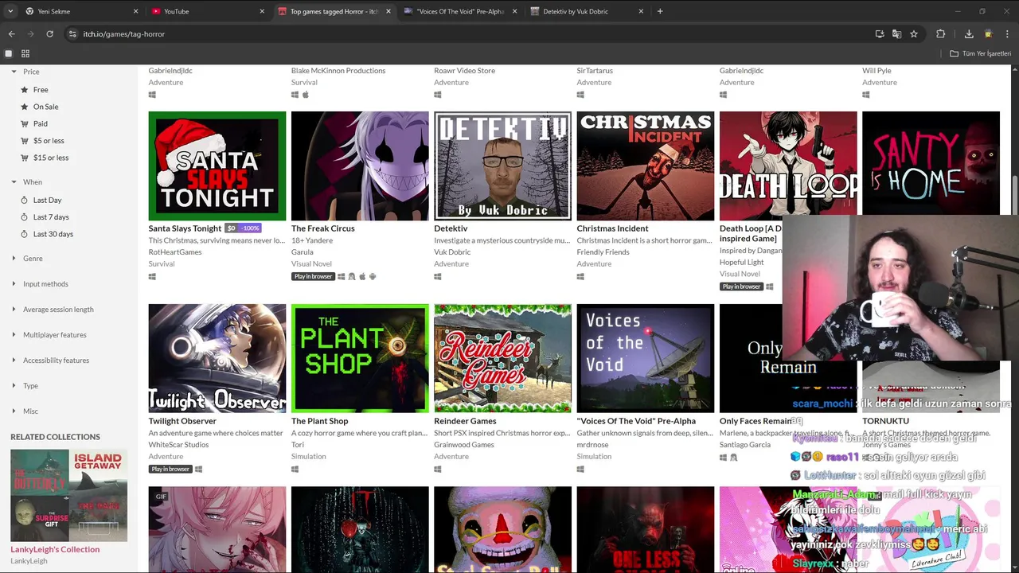Open the browser extensions puzzle icon
The width and height of the screenshot is (1019, 573).
click(x=941, y=34)
